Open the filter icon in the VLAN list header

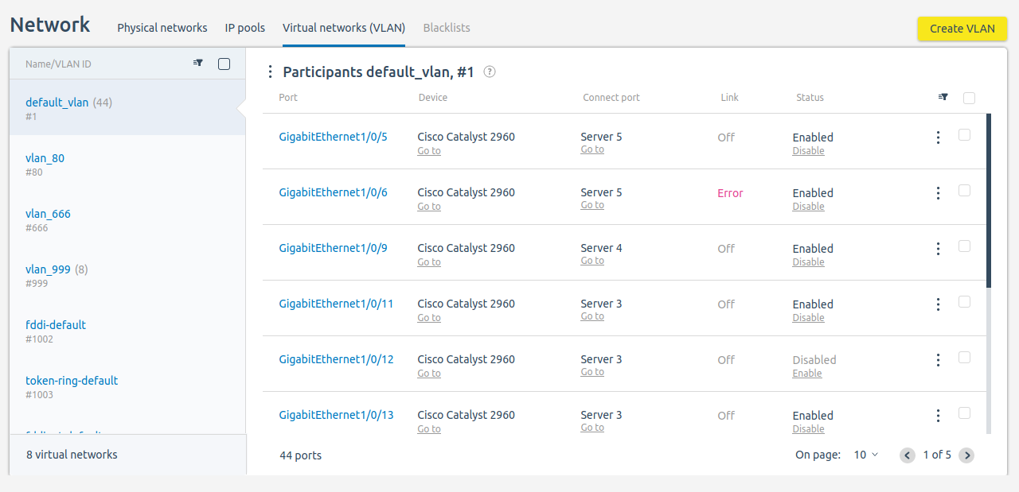pyautogui.click(x=198, y=64)
